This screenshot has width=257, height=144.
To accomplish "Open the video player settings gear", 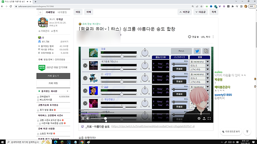I will [x=199, y=118].
